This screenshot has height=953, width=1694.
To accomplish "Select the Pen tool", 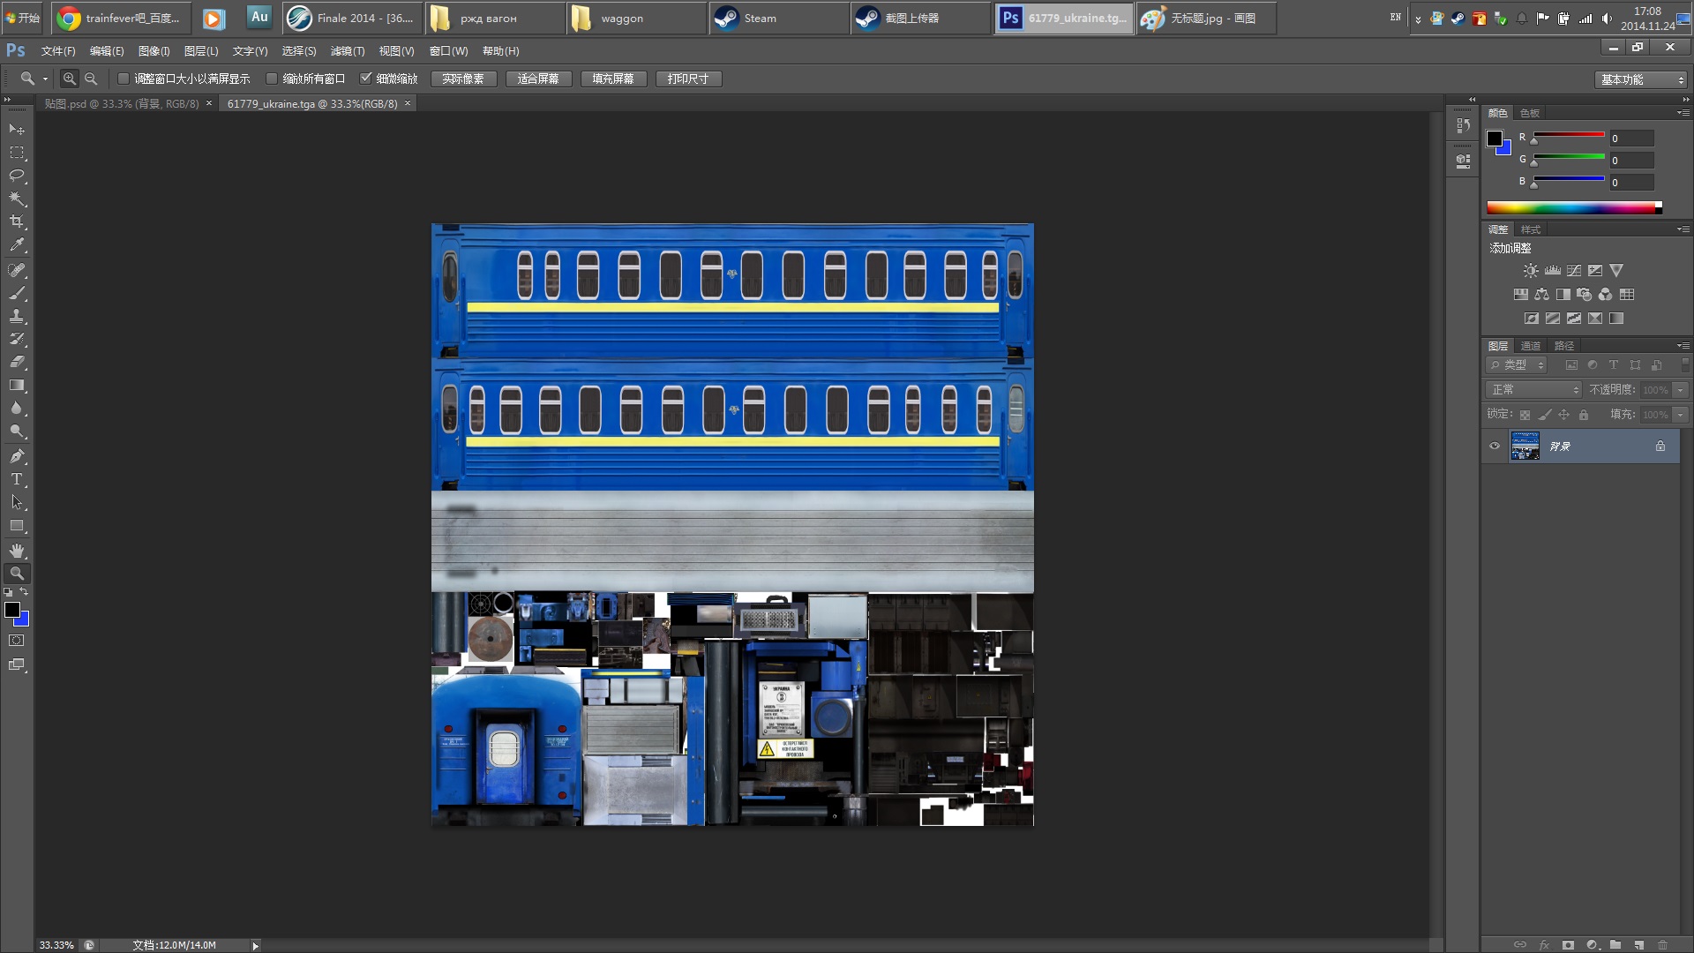I will click(x=17, y=456).
